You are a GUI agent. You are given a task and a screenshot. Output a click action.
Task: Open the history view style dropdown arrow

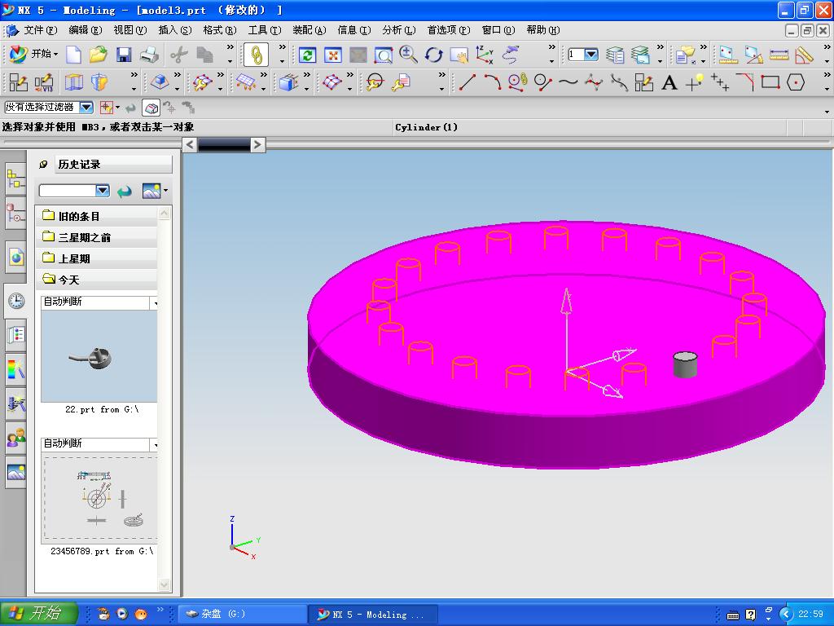[166, 191]
